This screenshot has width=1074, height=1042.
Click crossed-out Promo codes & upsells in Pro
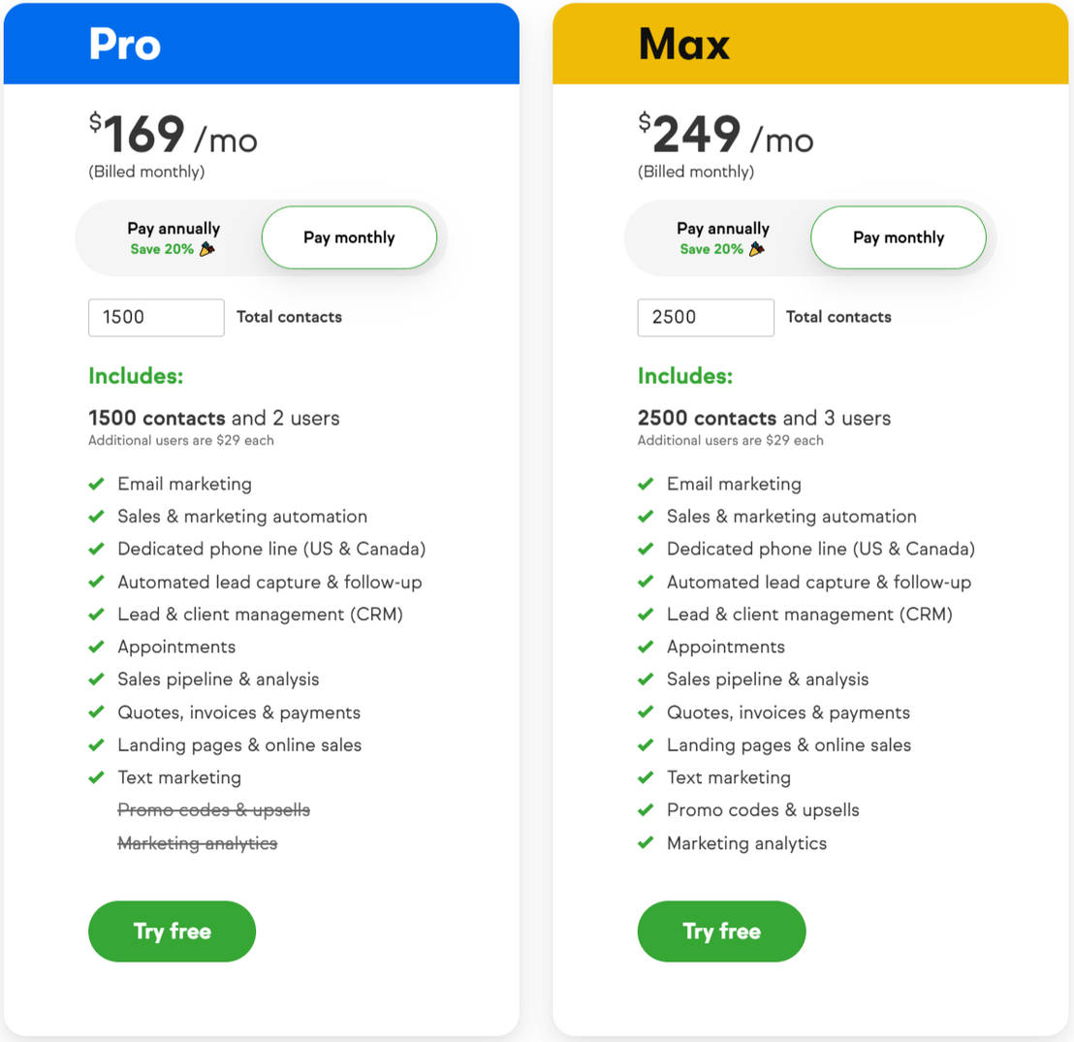point(214,810)
